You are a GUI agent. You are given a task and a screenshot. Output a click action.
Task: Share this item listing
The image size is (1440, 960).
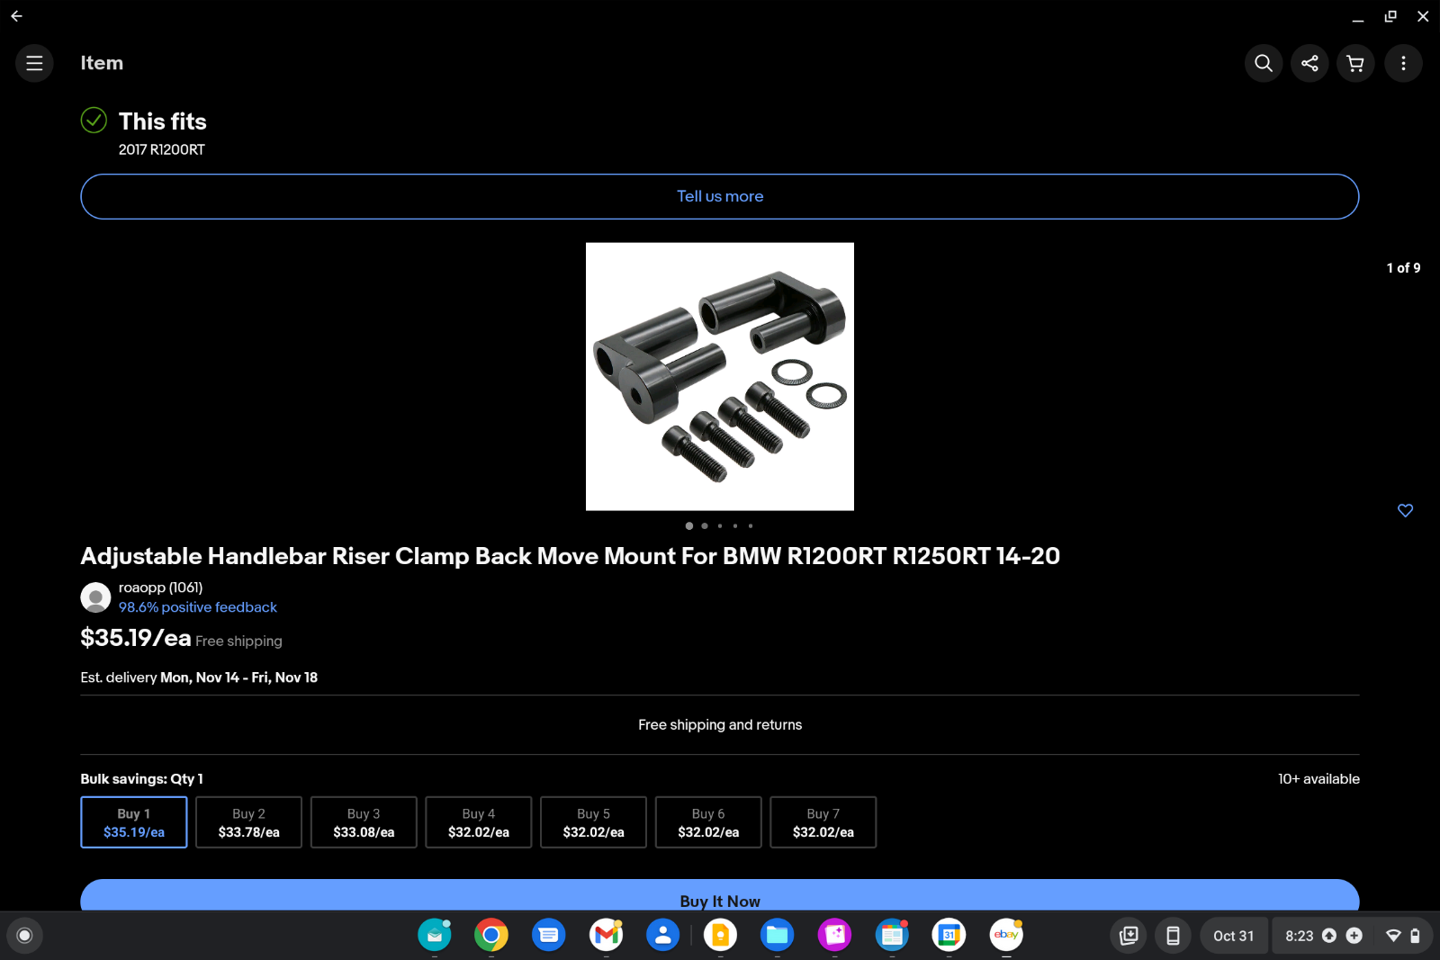[x=1309, y=63]
